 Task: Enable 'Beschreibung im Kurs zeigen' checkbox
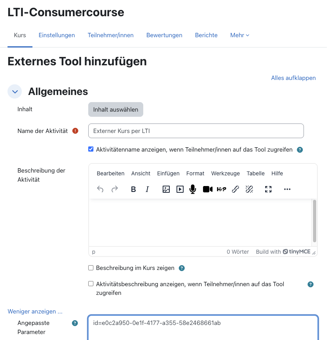tap(91, 268)
